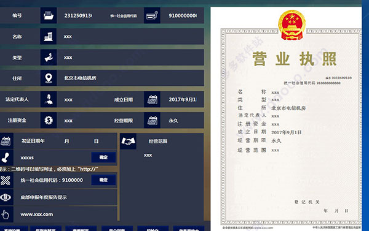Click the credit code line on the license preview
The width and height of the screenshot is (369, 231).
[312, 83]
